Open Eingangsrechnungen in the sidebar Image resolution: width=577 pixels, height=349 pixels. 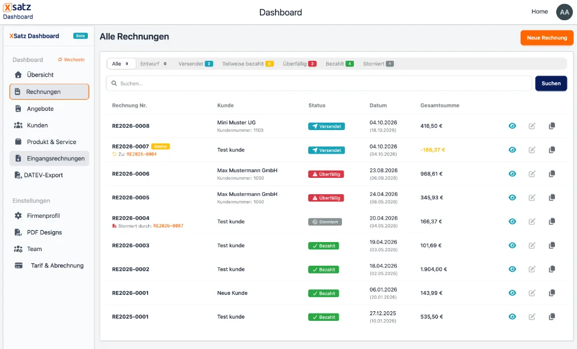[50, 159]
